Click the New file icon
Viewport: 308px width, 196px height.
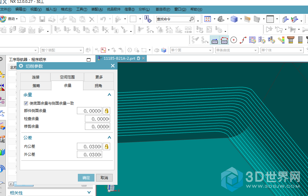23,19
